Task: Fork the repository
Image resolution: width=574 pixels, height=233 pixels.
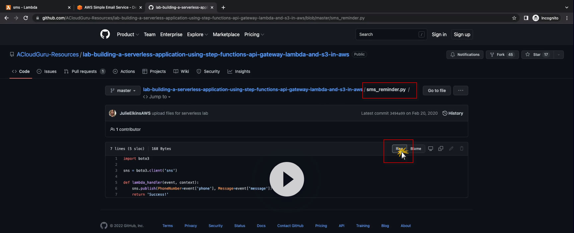Action: (x=502, y=54)
